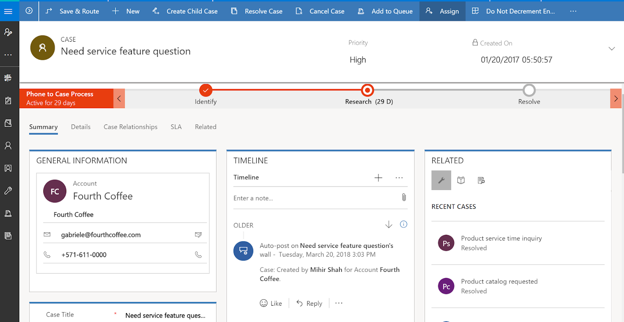Viewport: 624px width, 322px height.
Task: Open the command bar overflow ellipsis
Action: click(x=573, y=11)
